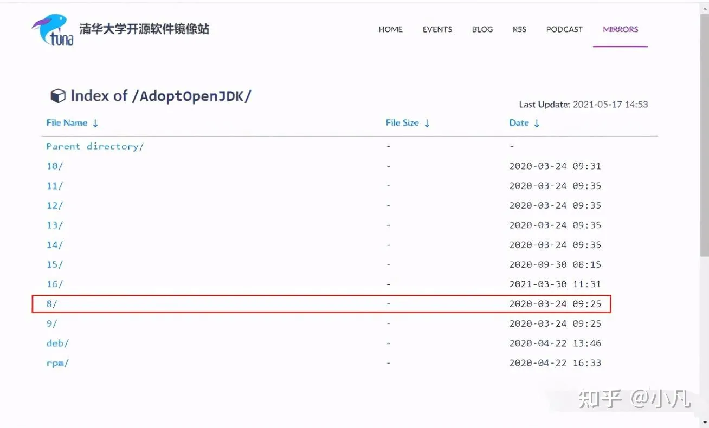Open the HOME menu item
Image resolution: width=709 pixels, height=428 pixels.
pos(390,29)
